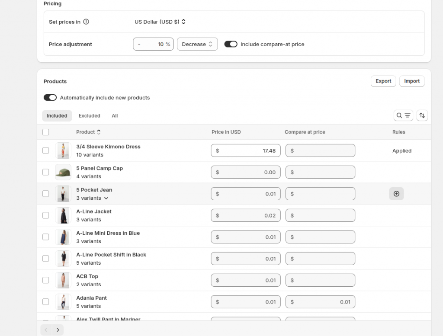
Task: Edit 5 Pocket Jean price field
Action: pos(246,194)
